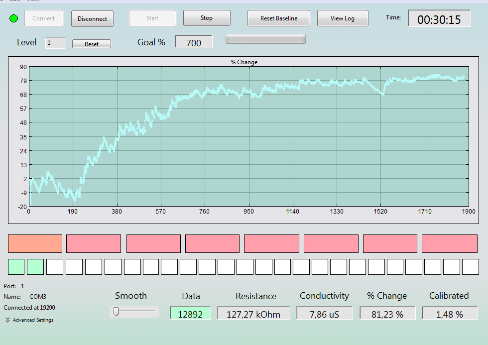Click the green Data value field

point(190,313)
